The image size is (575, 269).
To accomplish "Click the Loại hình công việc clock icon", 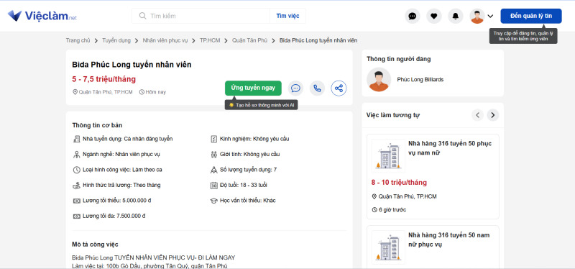I will pos(76,170).
